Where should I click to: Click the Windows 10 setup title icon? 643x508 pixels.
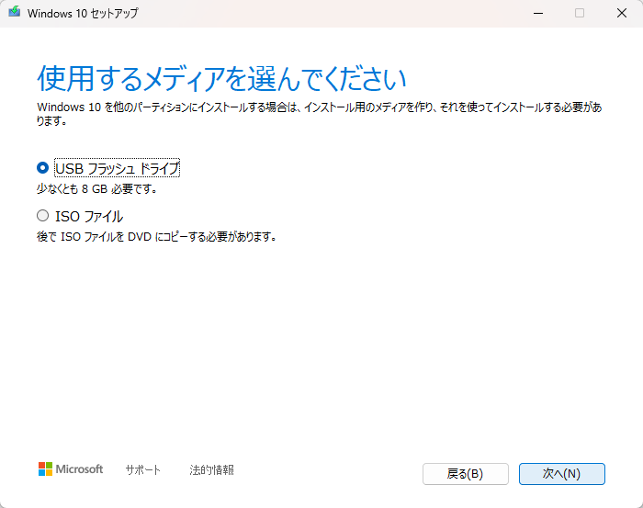click(x=15, y=12)
